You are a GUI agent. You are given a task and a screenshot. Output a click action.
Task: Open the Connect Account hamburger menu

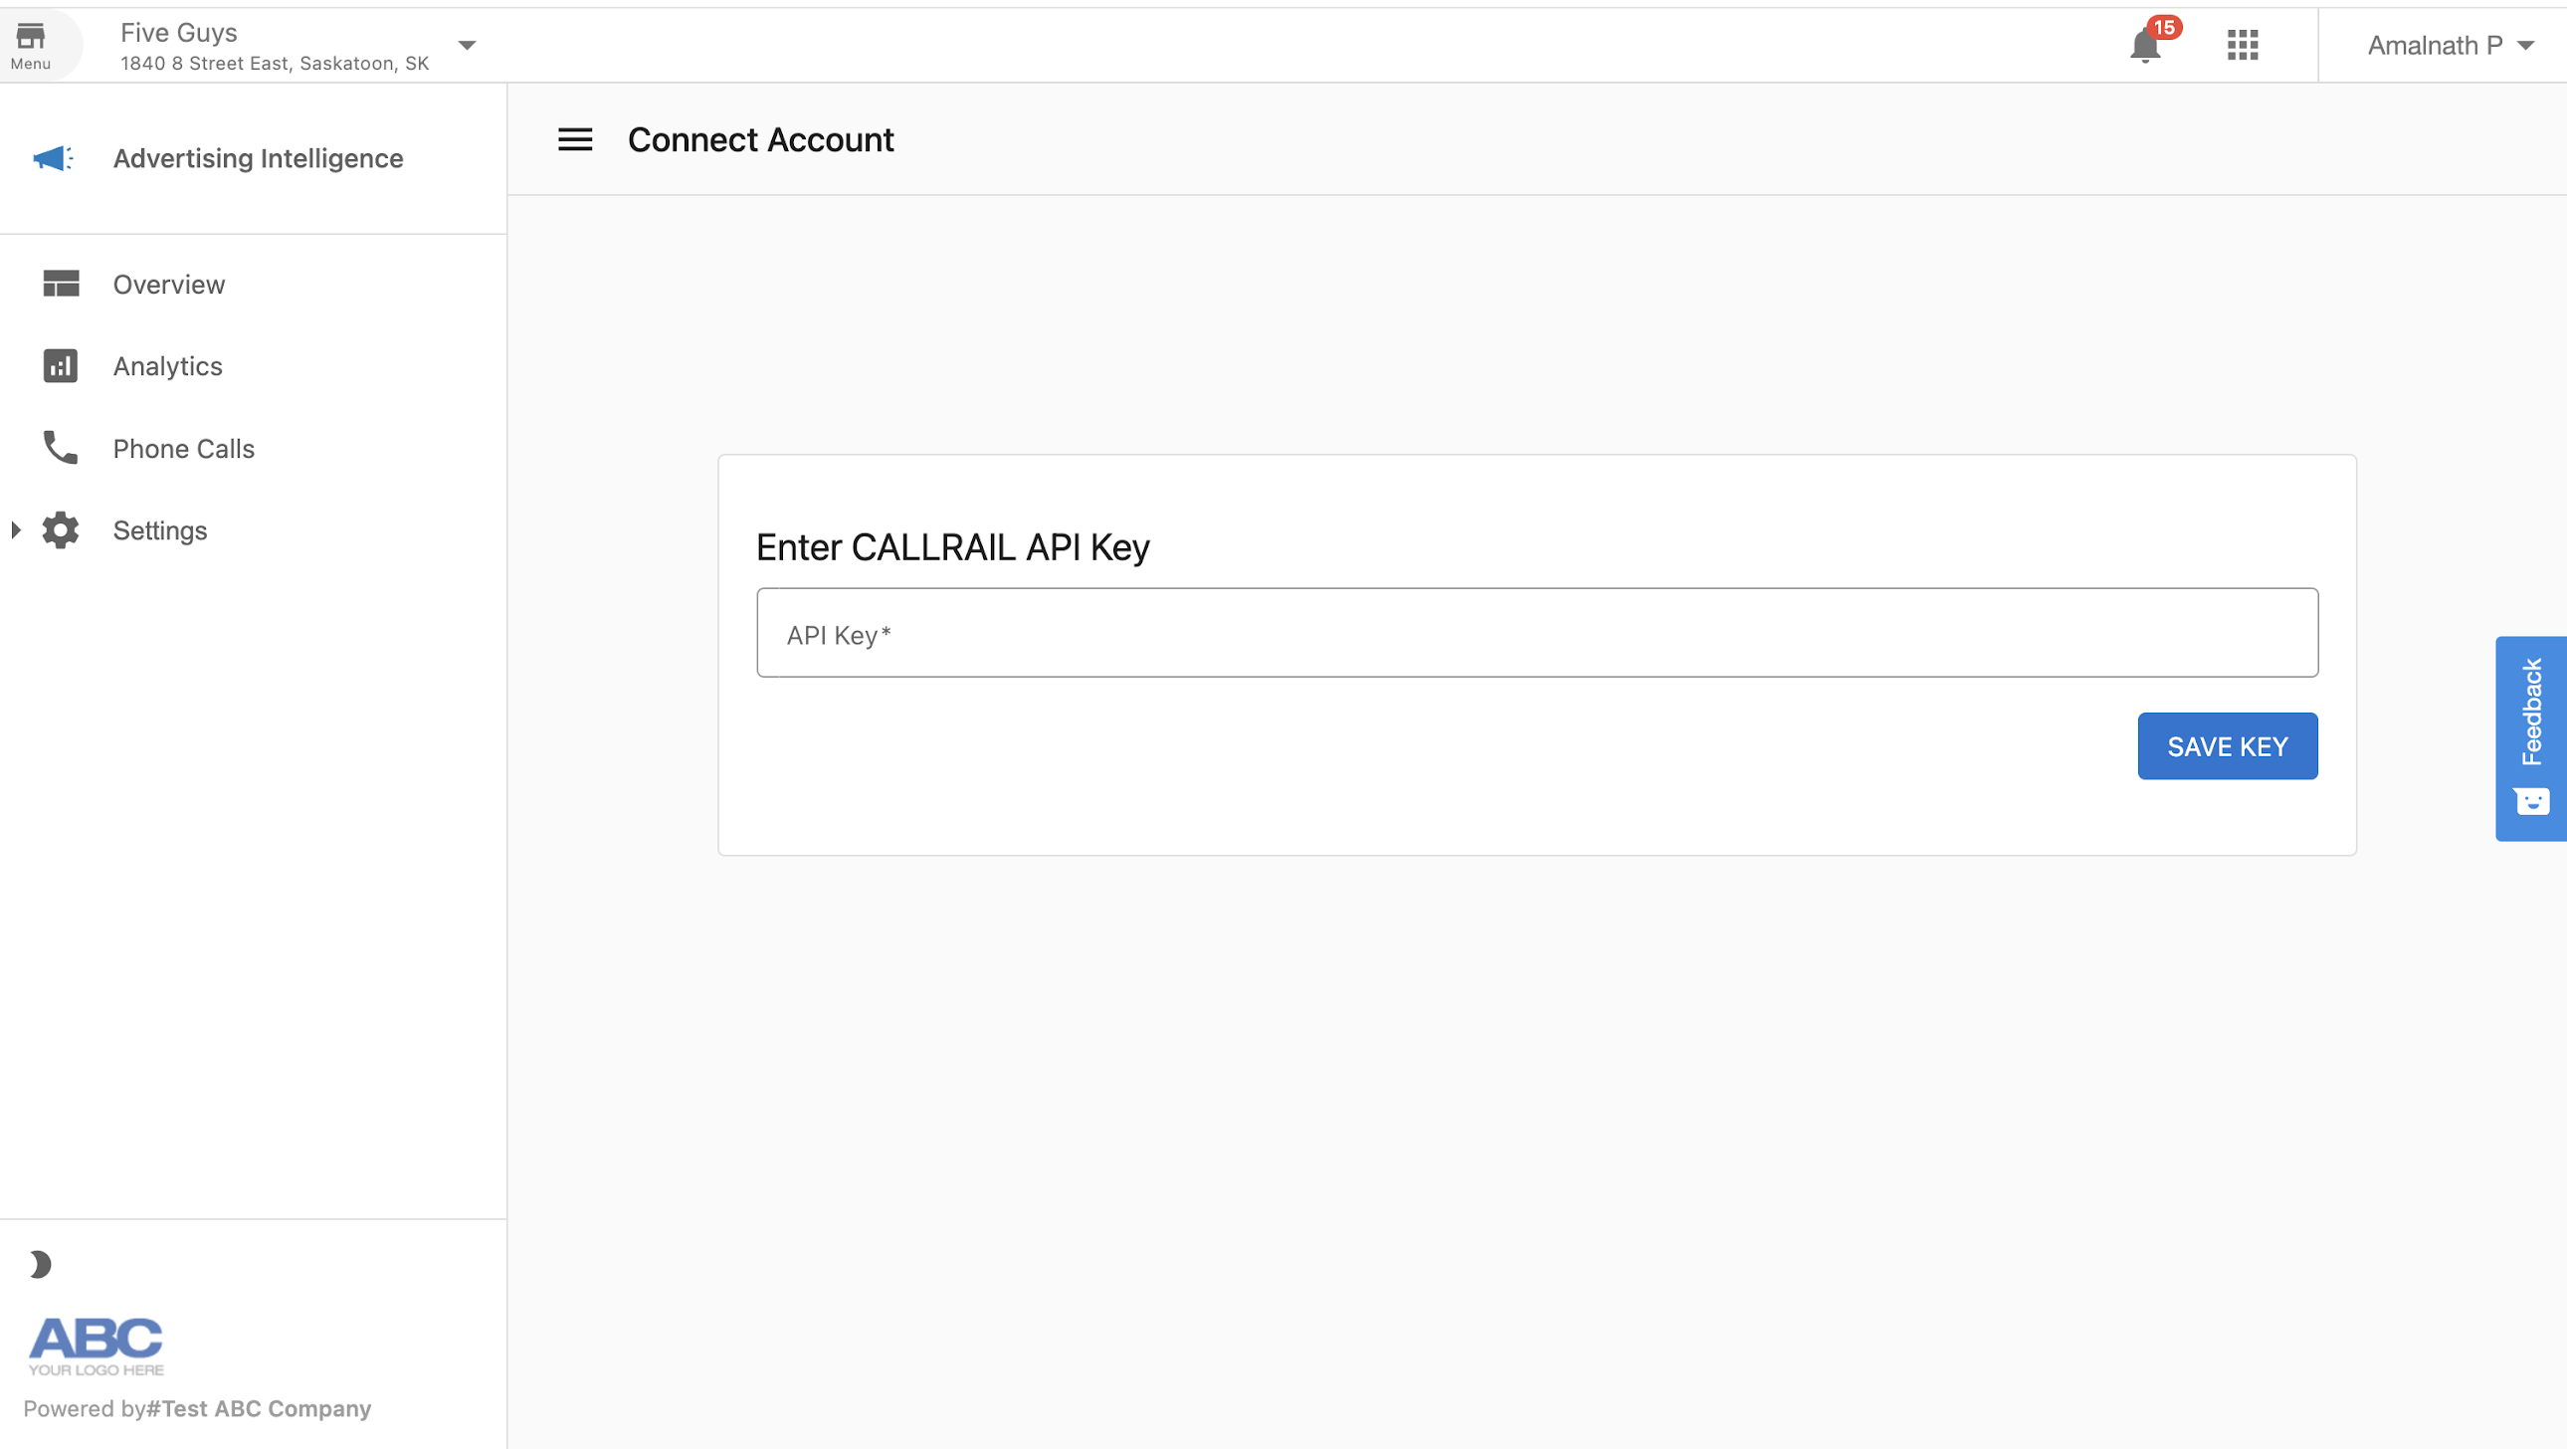(x=574, y=139)
